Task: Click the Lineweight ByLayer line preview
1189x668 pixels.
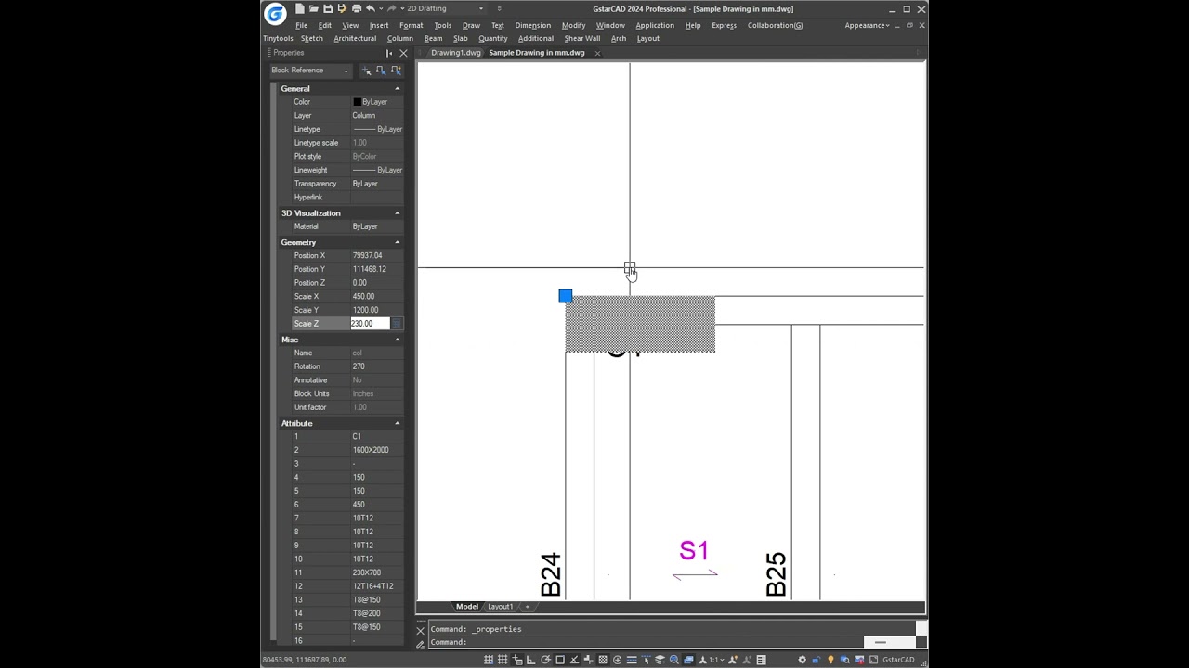Action: click(x=364, y=170)
